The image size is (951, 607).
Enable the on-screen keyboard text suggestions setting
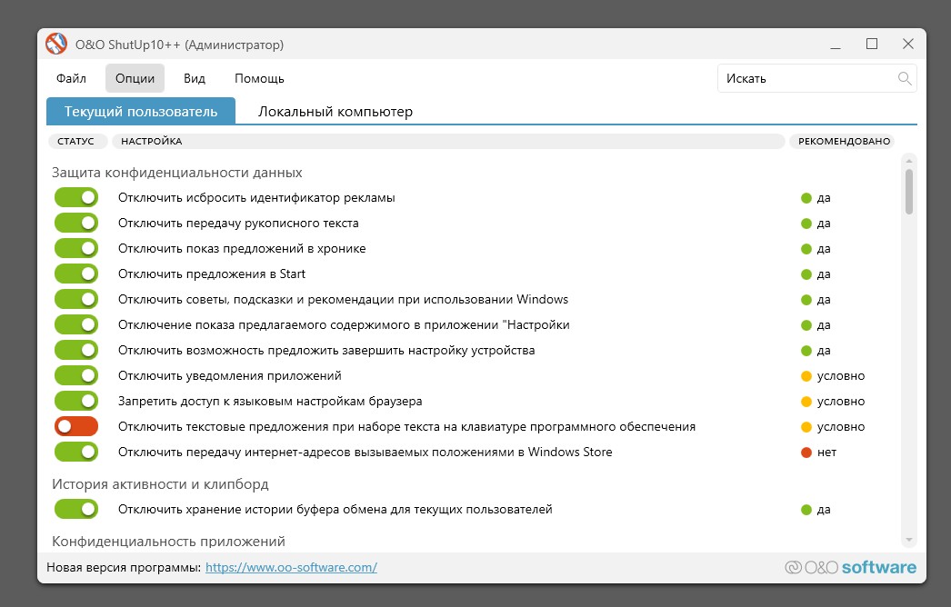pyautogui.click(x=76, y=427)
